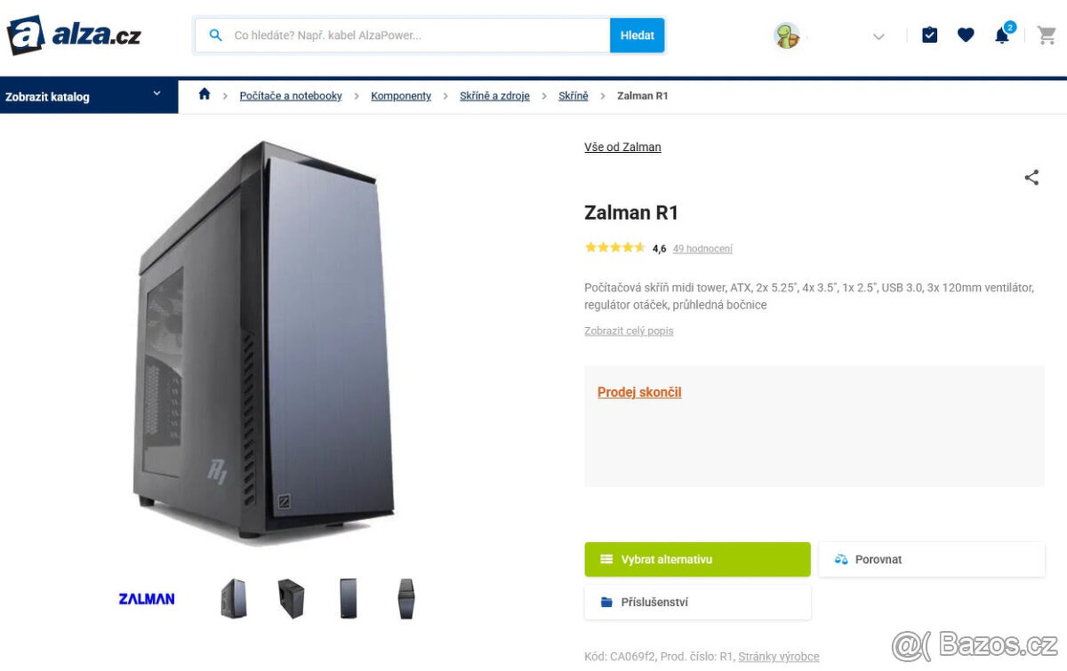Click the fifth rating star
1067x671 pixels.
click(638, 247)
